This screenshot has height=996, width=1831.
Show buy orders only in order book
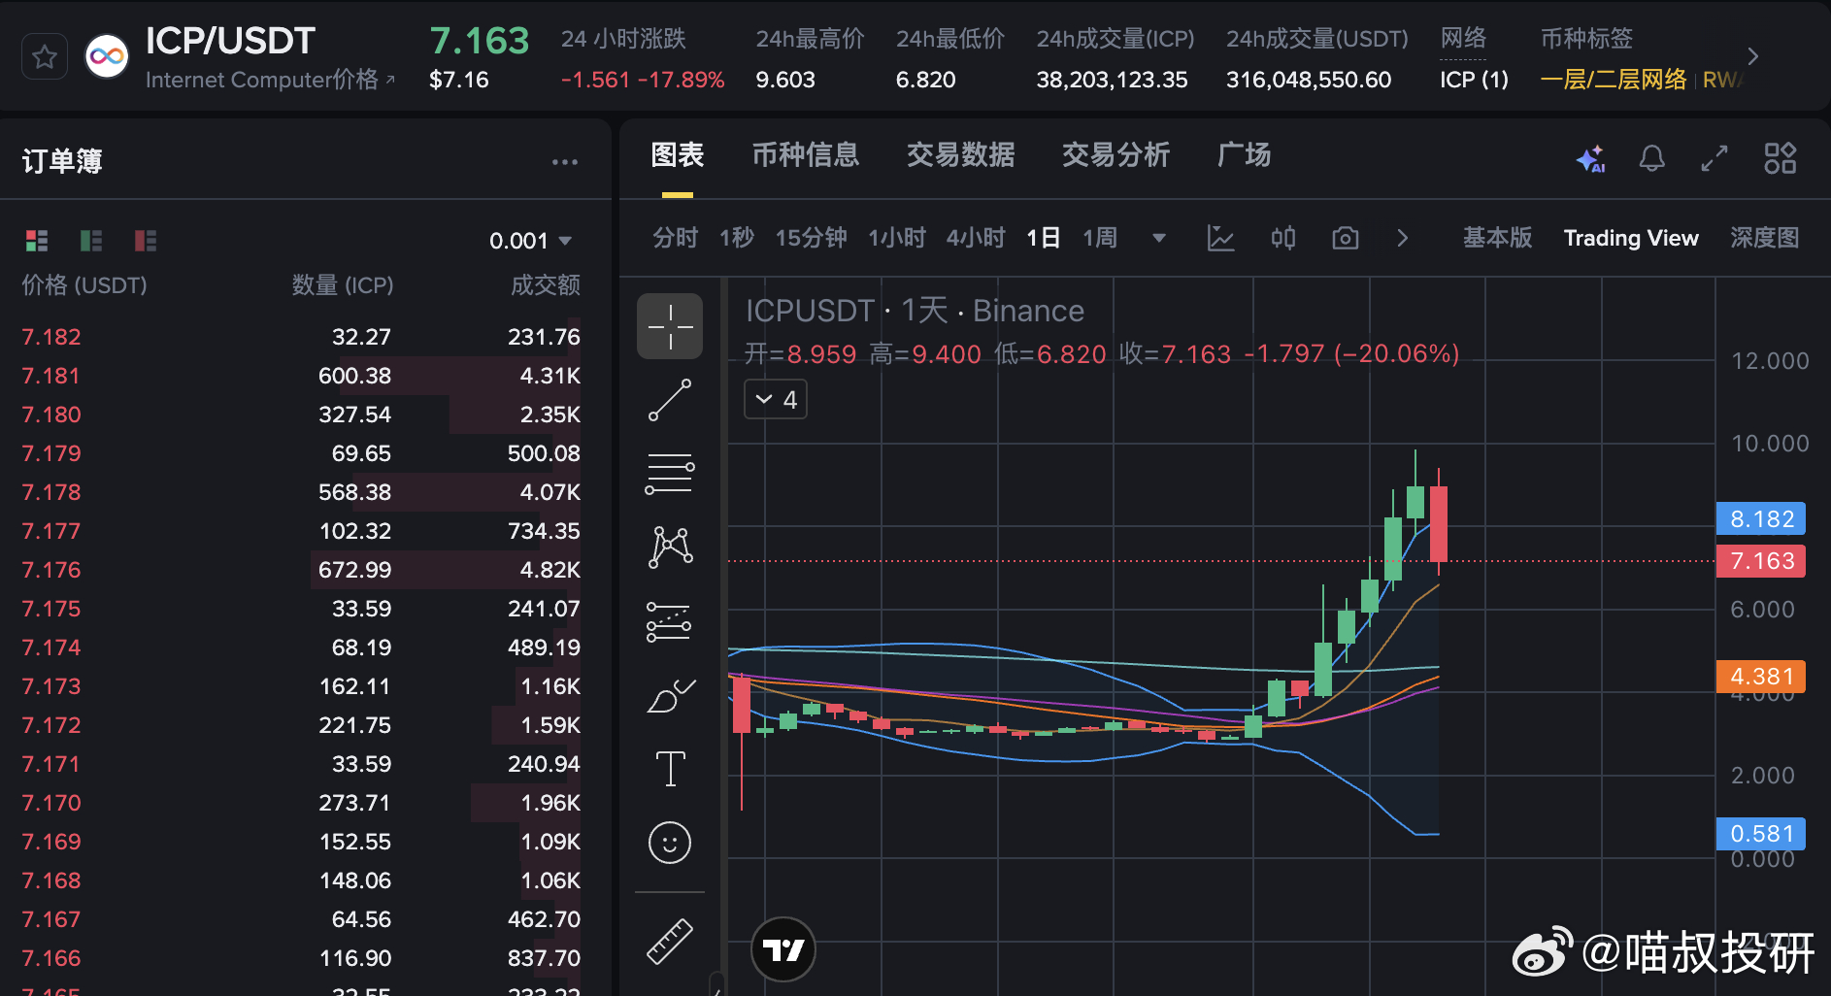click(x=91, y=240)
